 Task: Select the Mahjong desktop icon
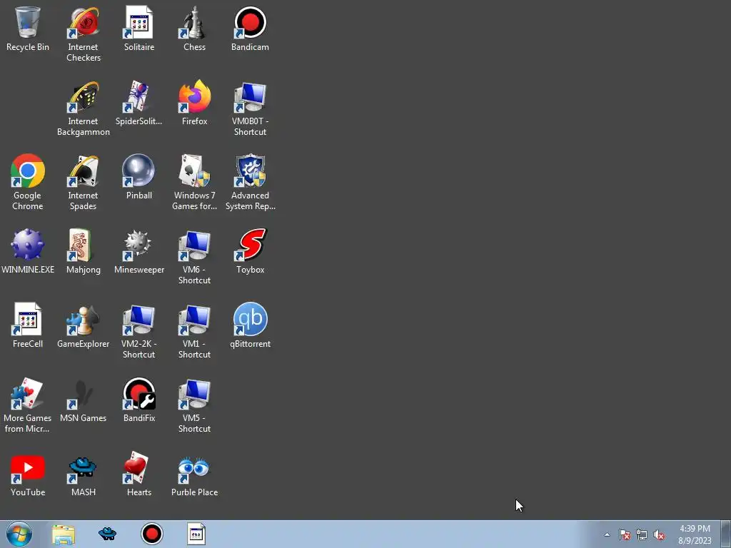tap(84, 251)
